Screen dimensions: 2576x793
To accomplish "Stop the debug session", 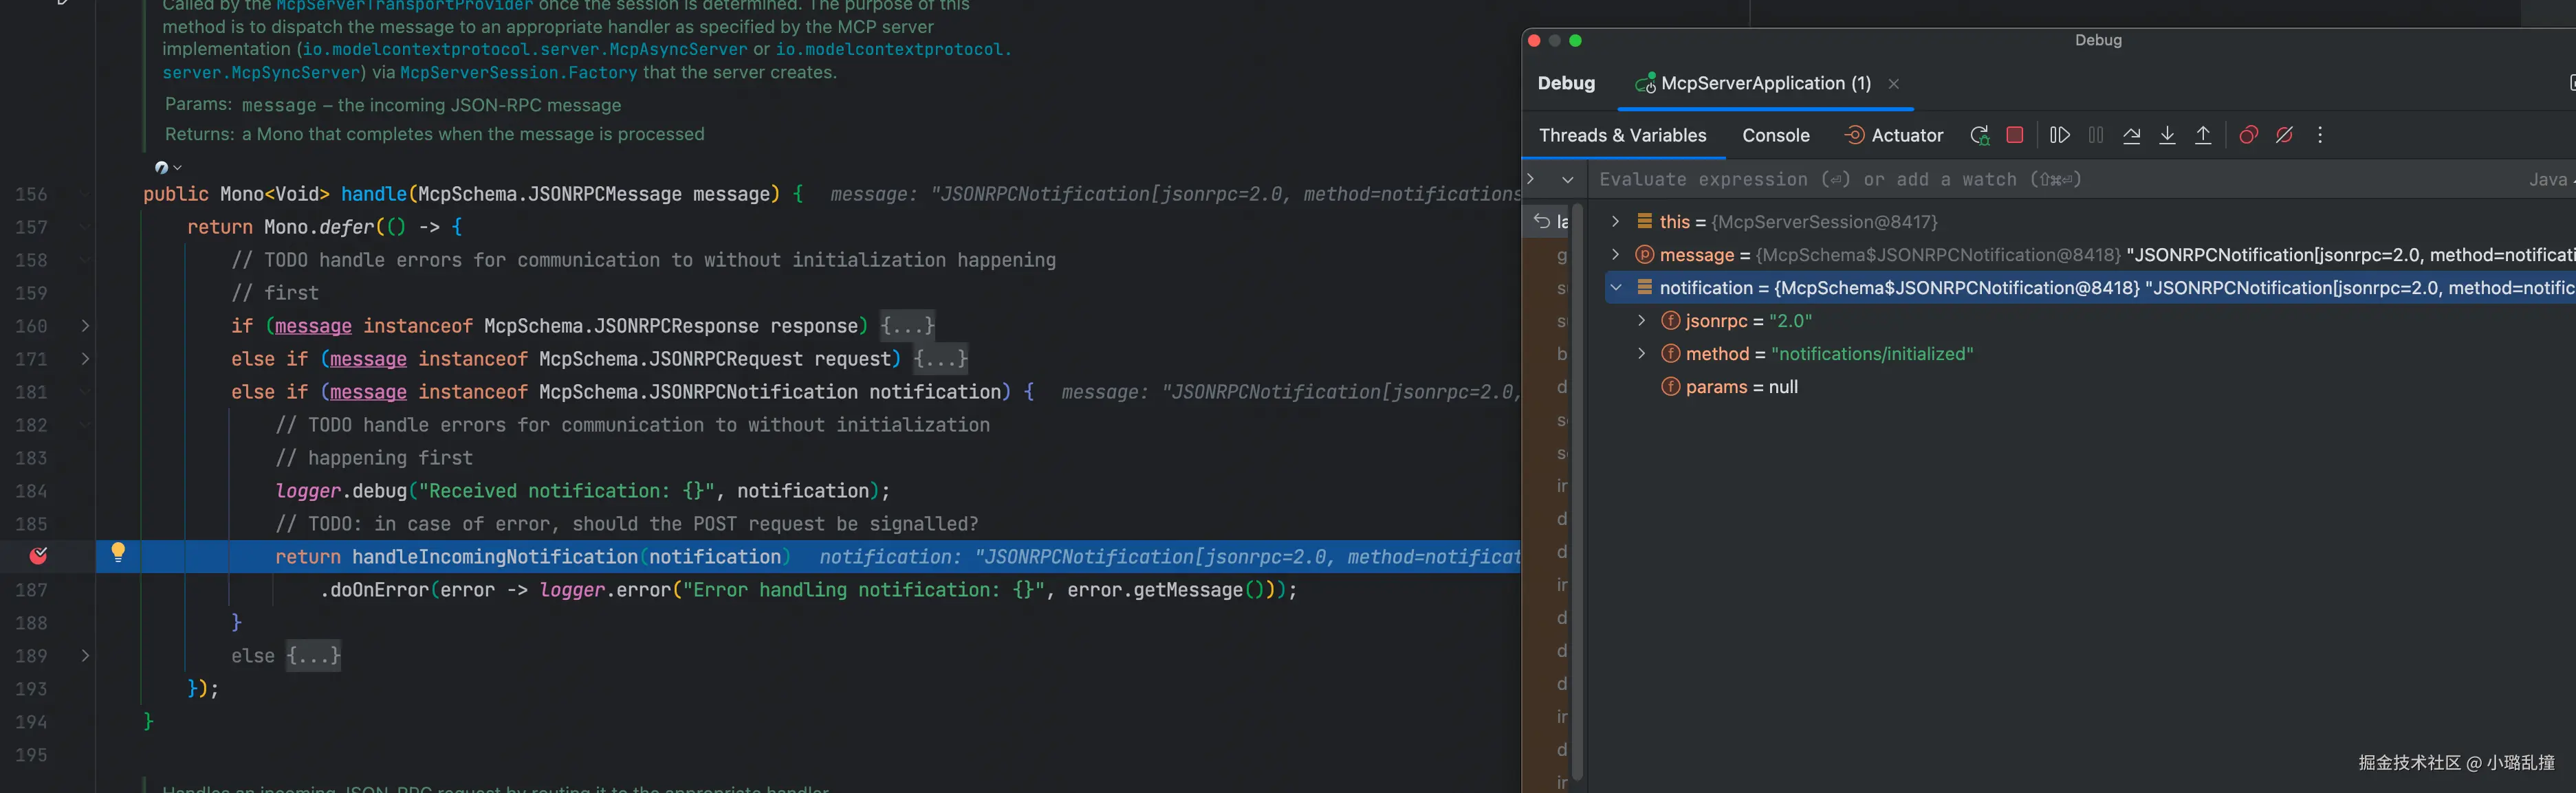I will (x=2015, y=135).
